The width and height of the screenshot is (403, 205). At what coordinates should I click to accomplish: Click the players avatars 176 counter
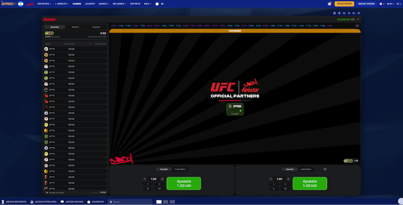pos(351,161)
